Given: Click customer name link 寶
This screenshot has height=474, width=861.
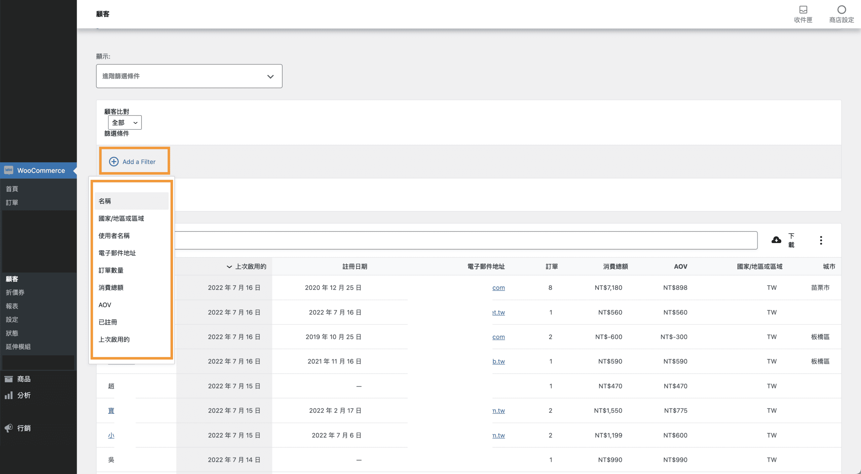Looking at the screenshot, I should 111,410.
